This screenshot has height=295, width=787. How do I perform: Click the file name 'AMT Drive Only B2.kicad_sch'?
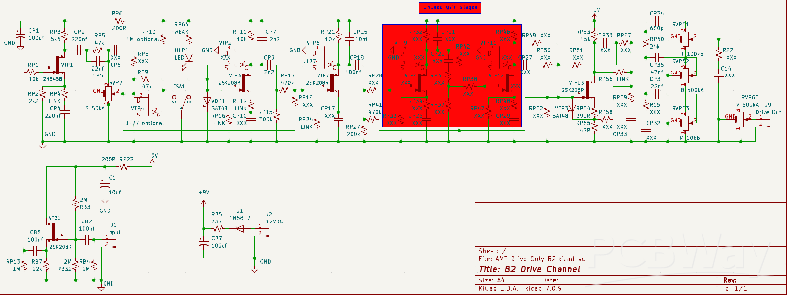click(x=542, y=259)
